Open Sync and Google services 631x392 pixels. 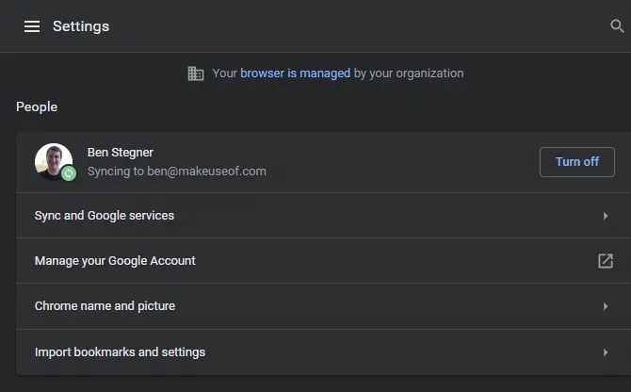(323, 216)
